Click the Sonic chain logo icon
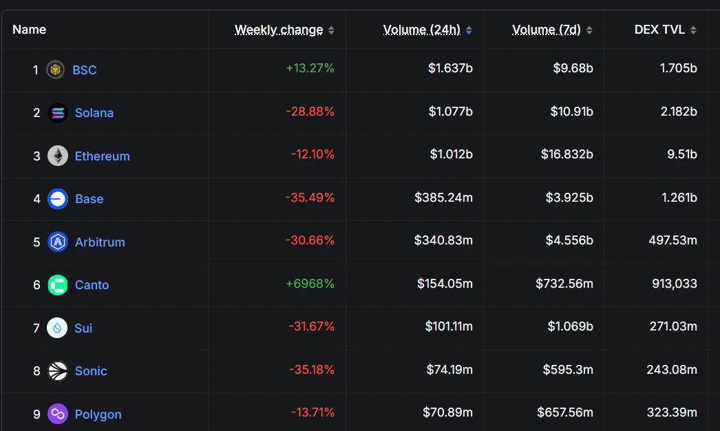The height and width of the screenshot is (431, 720). (58, 371)
